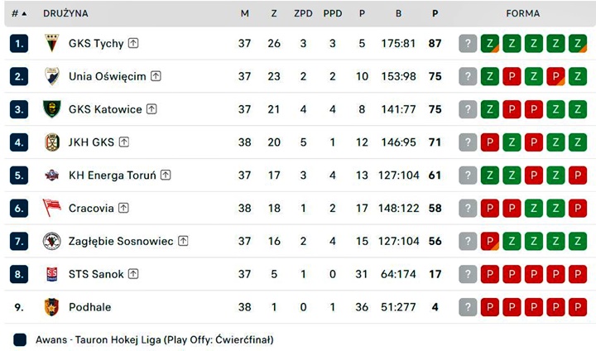The image size is (596, 351).
Task: Click the upward arrow icon next to Cracovia
Action: pos(123,208)
